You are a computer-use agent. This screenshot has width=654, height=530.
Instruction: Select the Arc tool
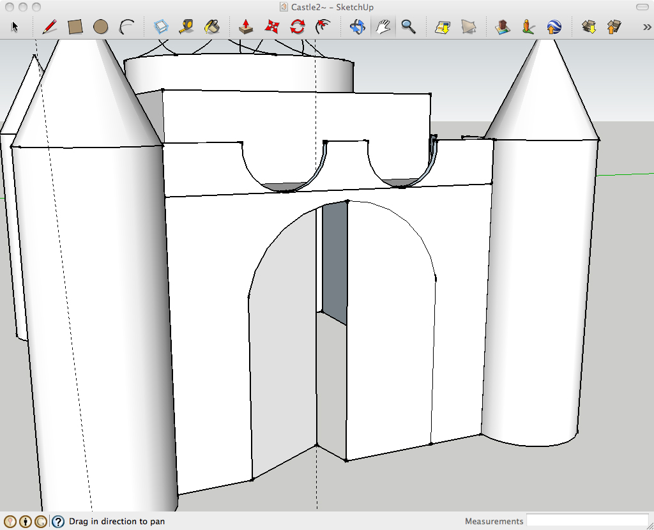[126, 27]
